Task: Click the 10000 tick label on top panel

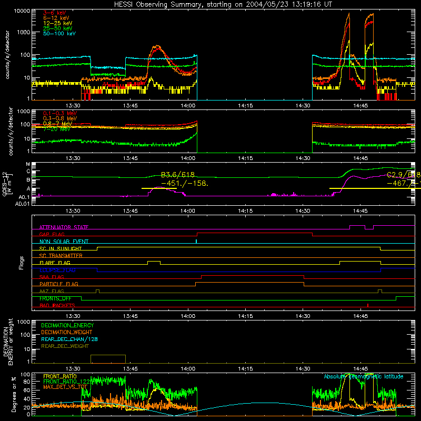Action: [22, 11]
